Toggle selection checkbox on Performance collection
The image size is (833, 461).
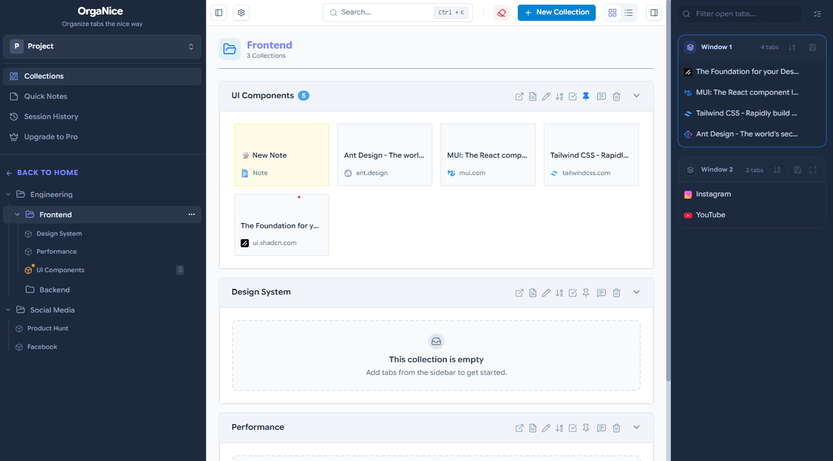pos(573,427)
